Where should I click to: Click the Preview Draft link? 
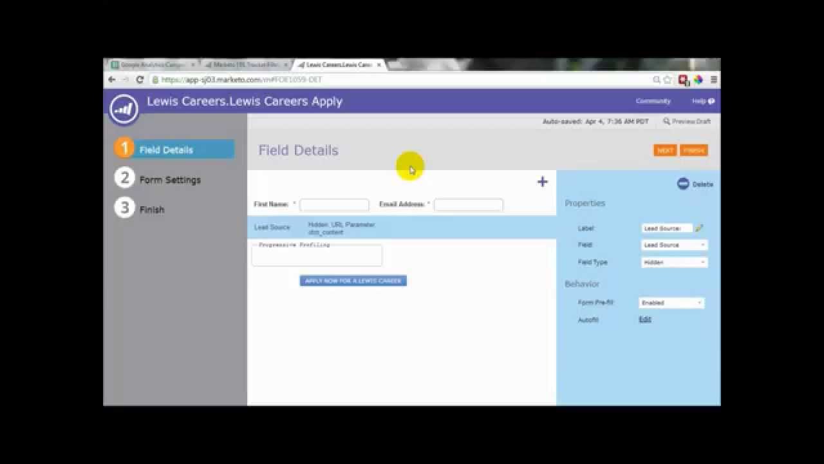coord(691,121)
